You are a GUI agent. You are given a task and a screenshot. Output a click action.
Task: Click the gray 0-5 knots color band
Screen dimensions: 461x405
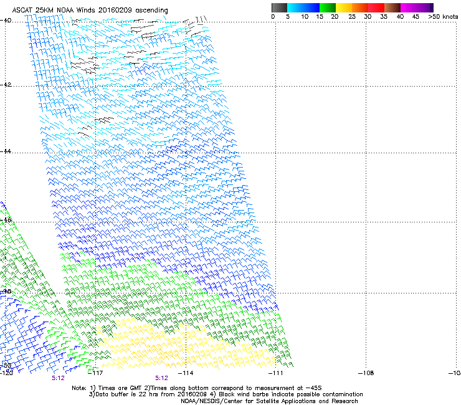pos(279,7)
